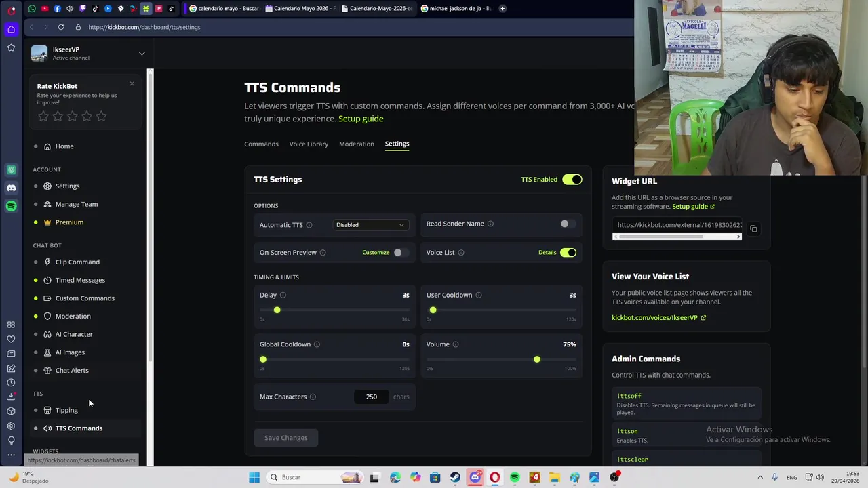Show hidden icons in the system tray
The image size is (868, 488).
[759, 477]
